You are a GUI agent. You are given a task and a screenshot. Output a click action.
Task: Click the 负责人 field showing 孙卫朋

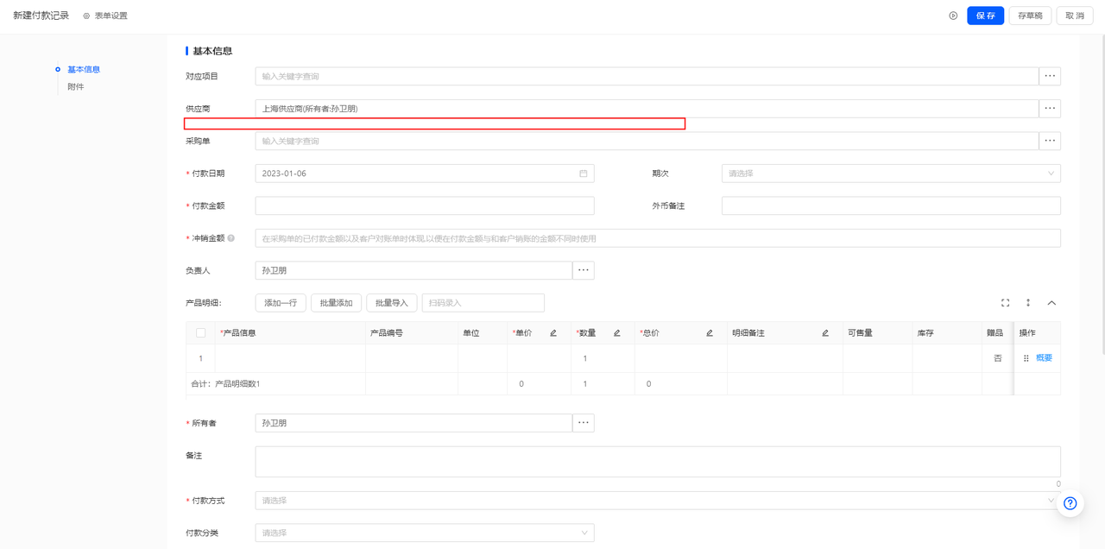point(414,270)
